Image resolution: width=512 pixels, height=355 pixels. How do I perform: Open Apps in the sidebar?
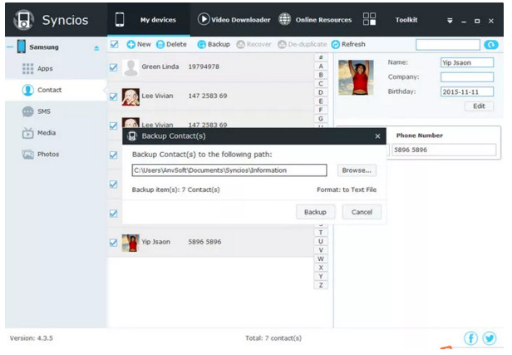tap(45, 68)
